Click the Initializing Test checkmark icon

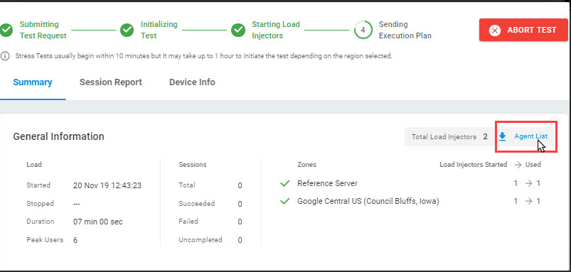(x=127, y=30)
